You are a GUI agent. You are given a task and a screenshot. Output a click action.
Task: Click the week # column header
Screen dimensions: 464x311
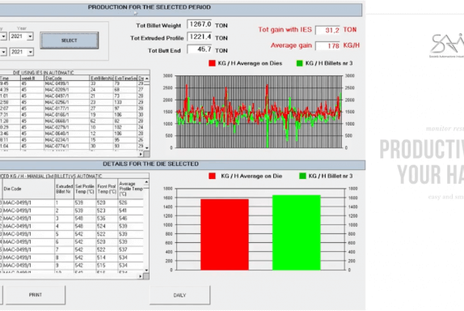[x=32, y=79]
